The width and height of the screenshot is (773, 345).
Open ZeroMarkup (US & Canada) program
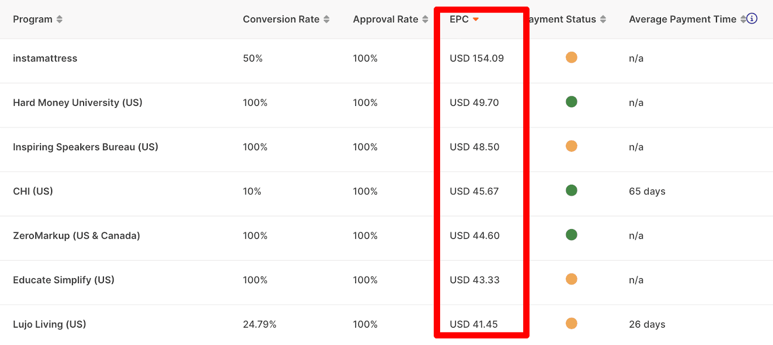pyautogui.click(x=76, y=236)
